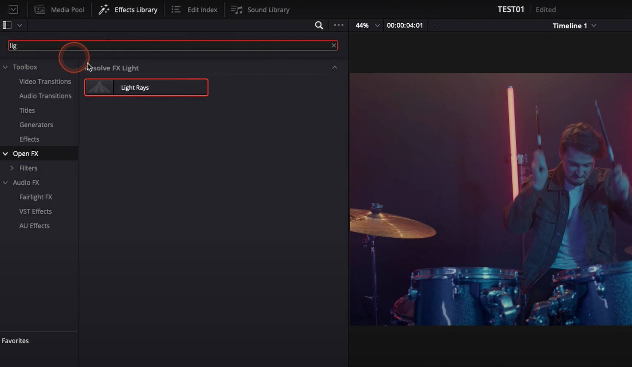The height and width of the screenshot is (367, 632).
Task: Open the Media Pool panel
Action: pyautogui.click(x=59, y=10)
